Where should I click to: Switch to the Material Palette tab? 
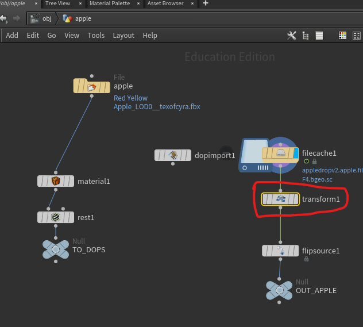click(x=110, y=3)
